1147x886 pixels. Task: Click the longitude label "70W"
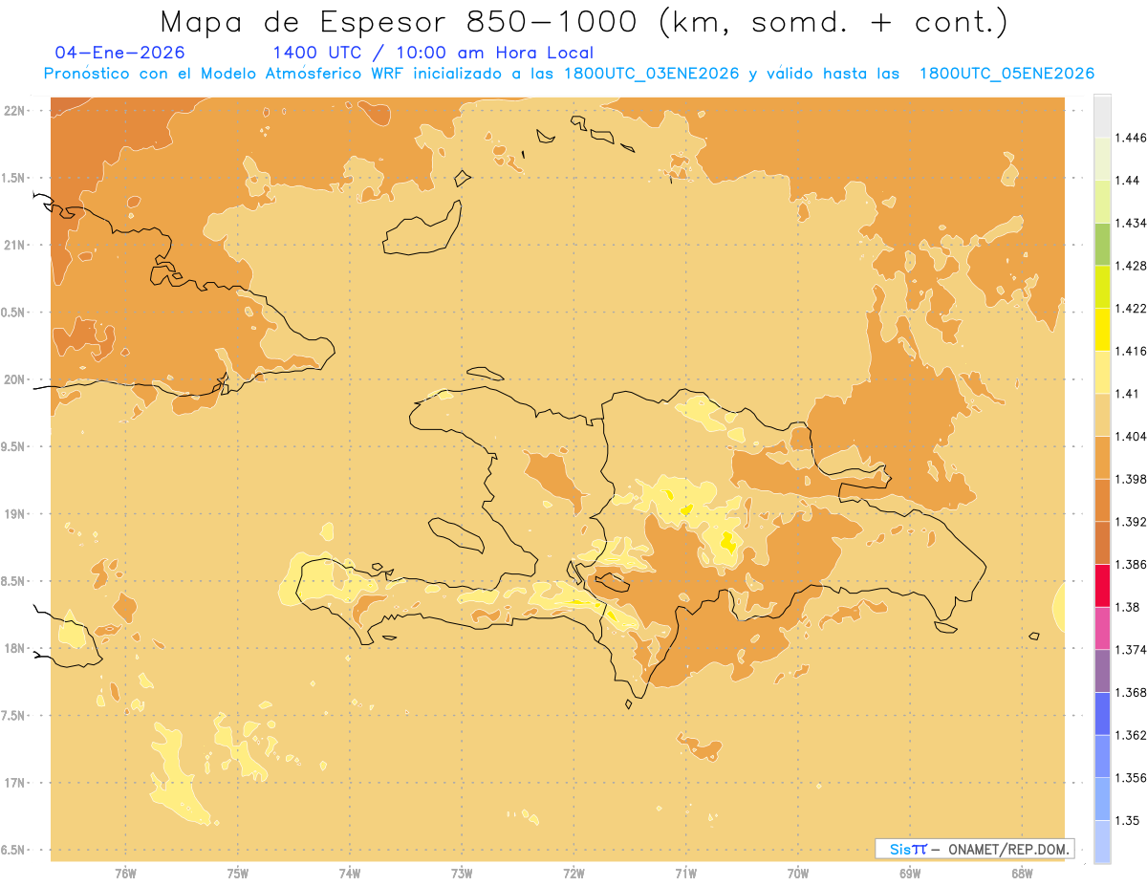(798, 874)
